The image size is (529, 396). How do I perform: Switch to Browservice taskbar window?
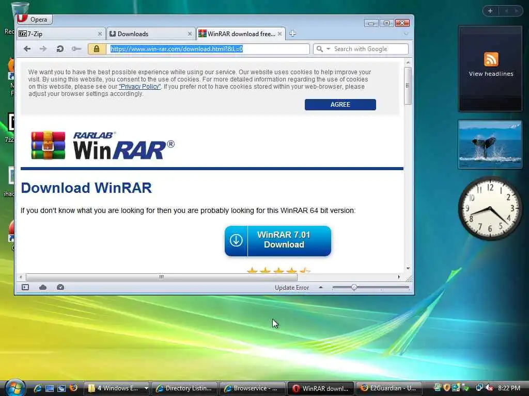coord(252,388)
